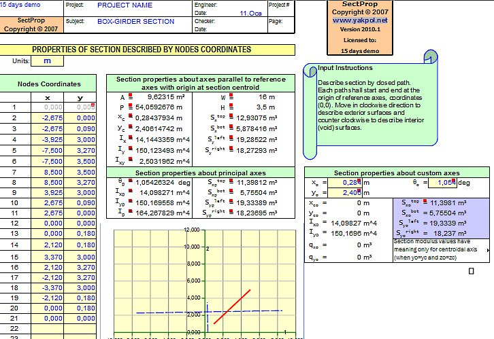Click the BOX-GIRDER SECTION subject field
Image resolution: width=494 pixels, height=339 pixels.
pos(136,21)
